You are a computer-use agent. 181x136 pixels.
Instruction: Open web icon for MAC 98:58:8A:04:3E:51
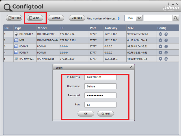pos(166,46)
